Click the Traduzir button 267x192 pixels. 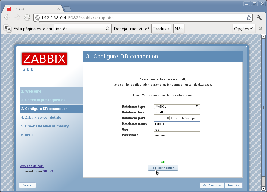[161, 28]
